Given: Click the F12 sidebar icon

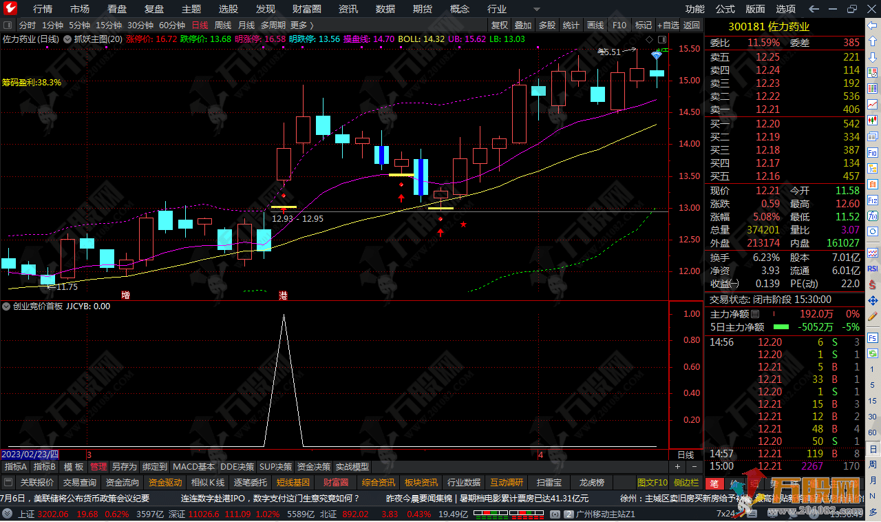Looking at the screenshot, I should 872,200.
